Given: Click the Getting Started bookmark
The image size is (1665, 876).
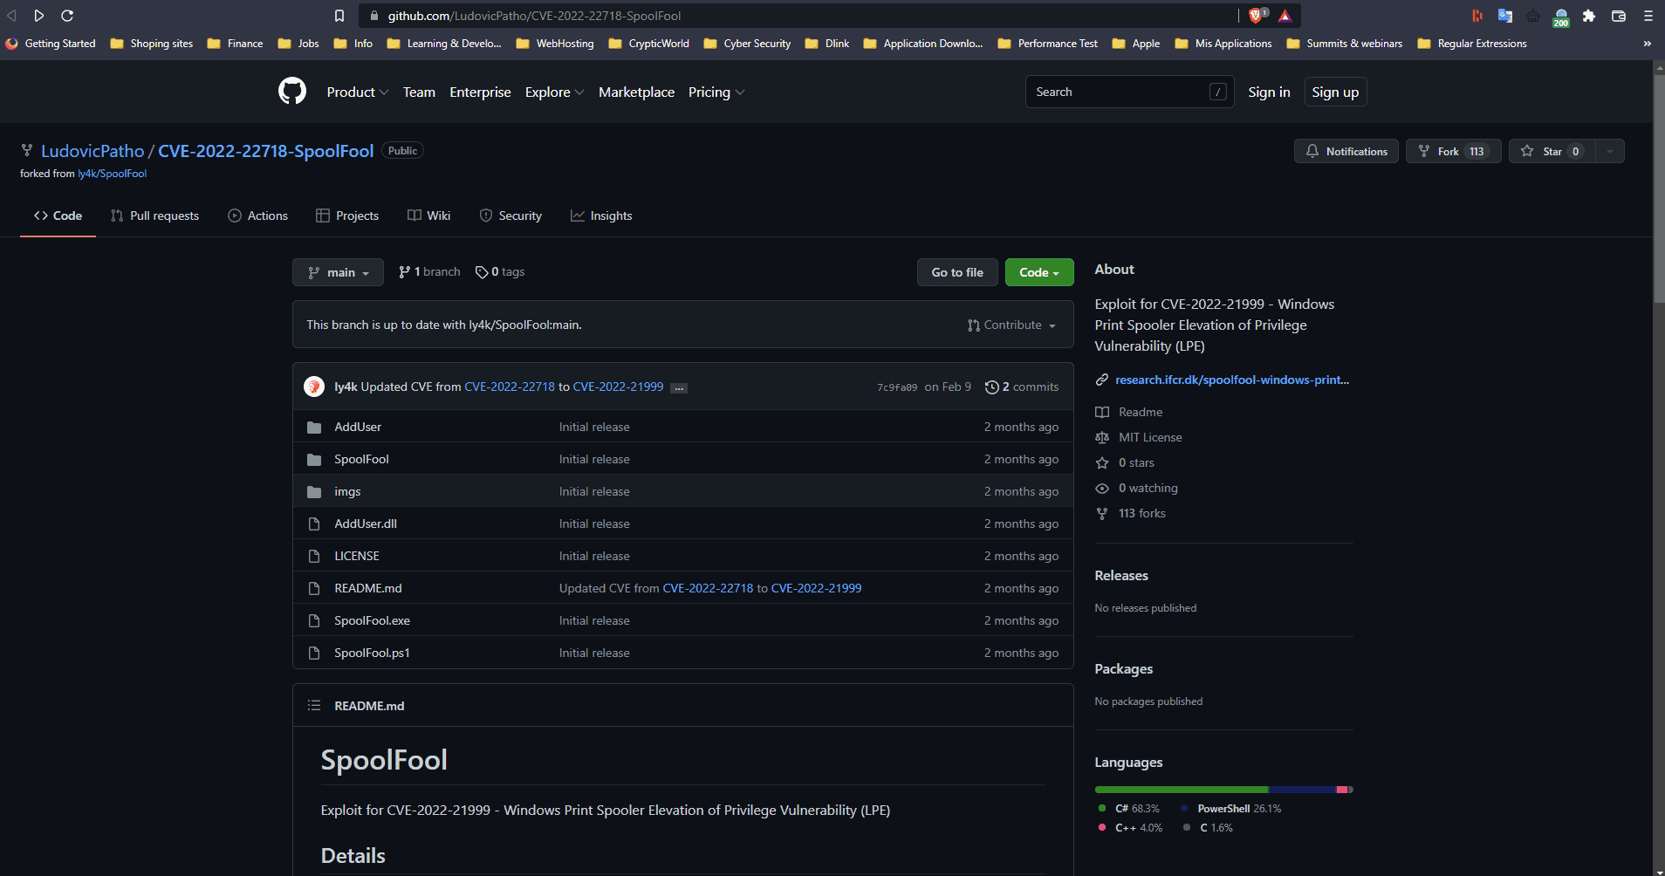Looking at the screenshot, I should (51, 44).
